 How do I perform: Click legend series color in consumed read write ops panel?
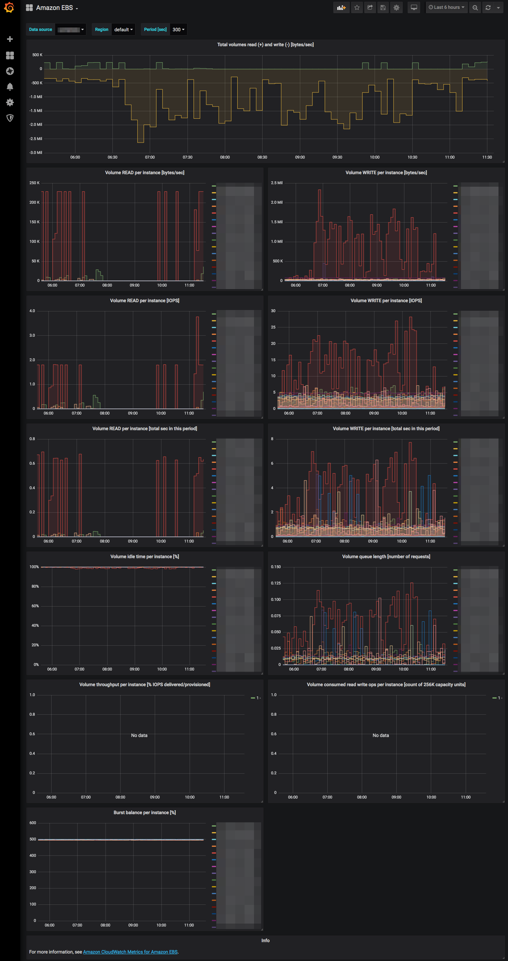(494, 698)
